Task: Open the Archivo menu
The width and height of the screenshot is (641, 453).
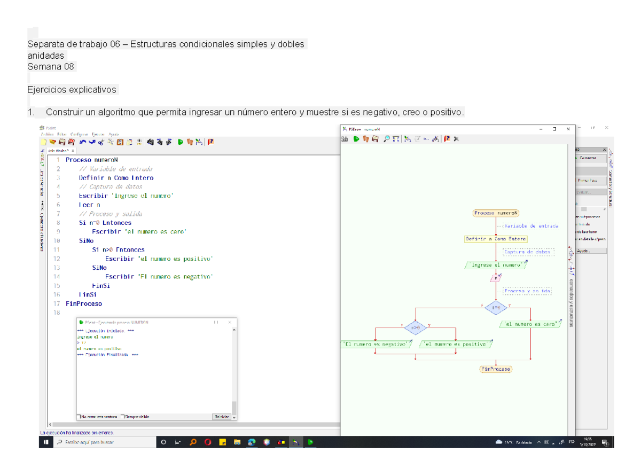Action: point(47,134)
